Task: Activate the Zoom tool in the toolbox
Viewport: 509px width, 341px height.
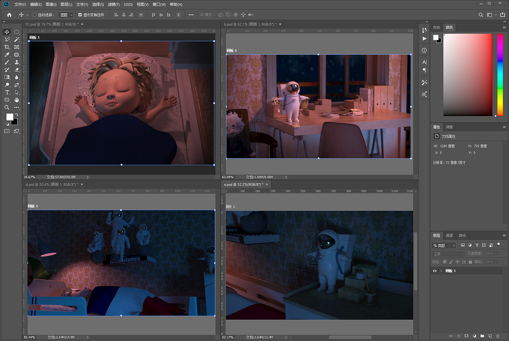Action: (x=7, y=107)
